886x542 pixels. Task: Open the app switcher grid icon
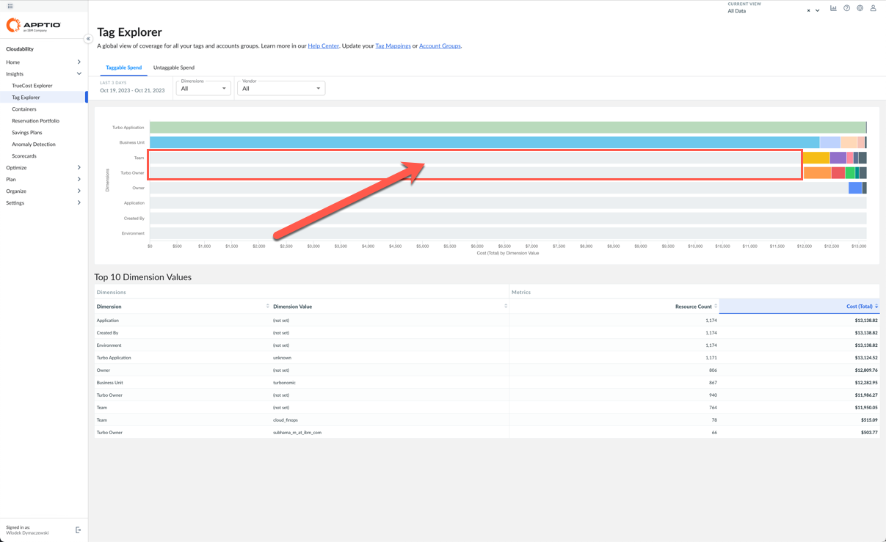(10, 6)
